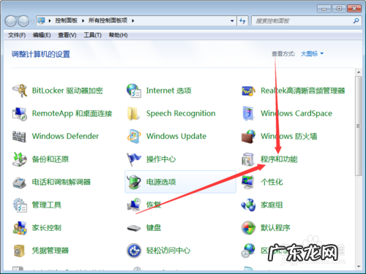
Task: Open the 备份和还原 icon
Action: (20, 159)
